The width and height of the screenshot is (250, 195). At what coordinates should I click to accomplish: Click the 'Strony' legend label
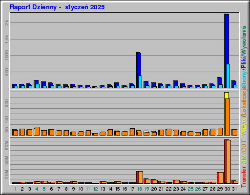click(244, 79)
